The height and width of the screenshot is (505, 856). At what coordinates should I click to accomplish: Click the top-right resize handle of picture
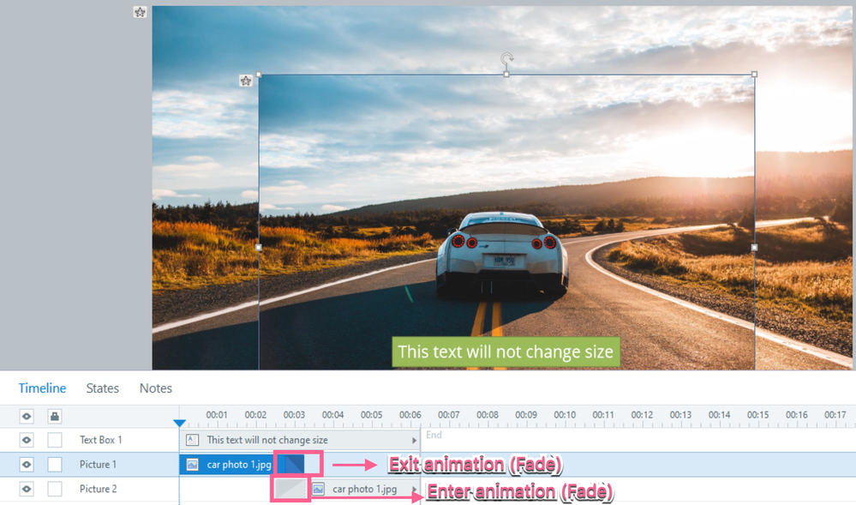(754, 75)
